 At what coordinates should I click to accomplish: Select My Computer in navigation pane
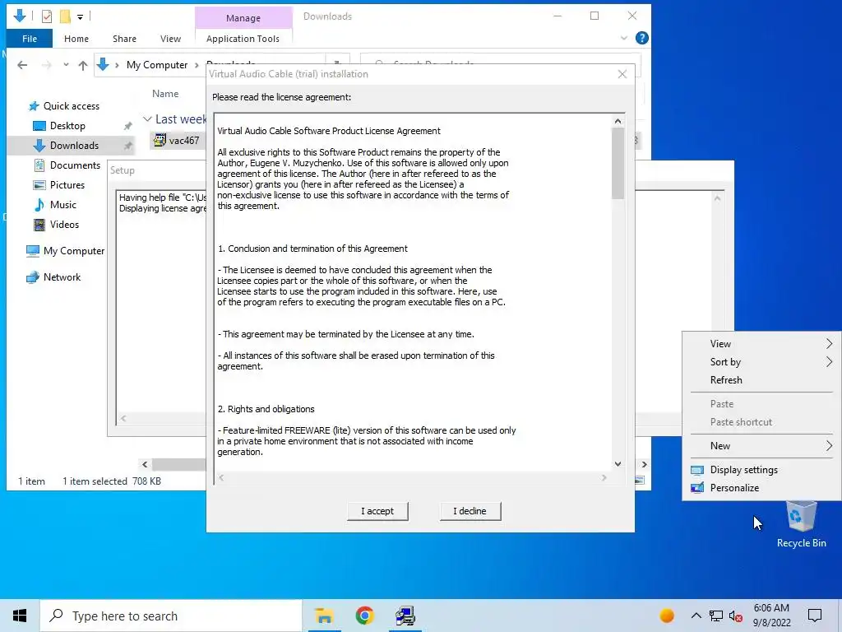tap(73, 251)
